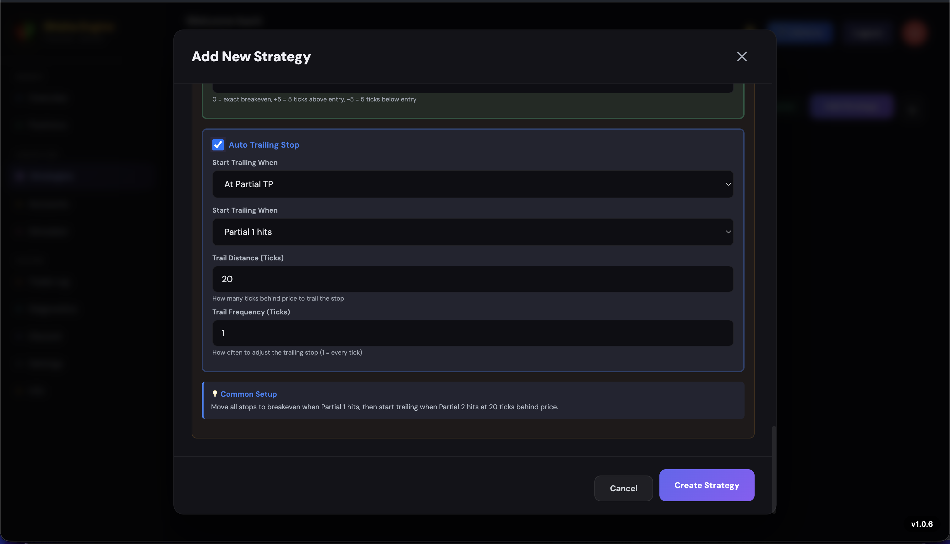
Task: Open the At Partial TP dropdown
Action: click(472, 184)
